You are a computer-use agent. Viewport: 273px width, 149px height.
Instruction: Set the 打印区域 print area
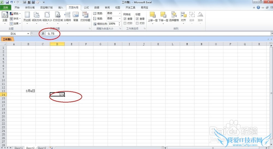(x=58, y=18)
